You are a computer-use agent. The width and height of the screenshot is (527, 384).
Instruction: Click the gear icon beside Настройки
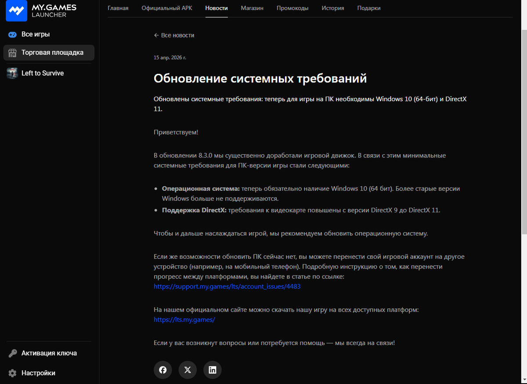click(x=13, y=373)
